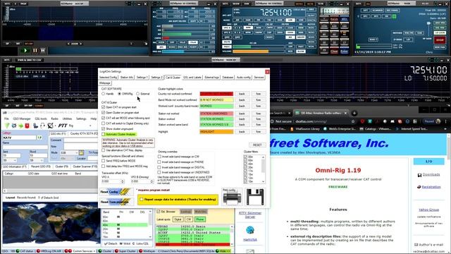Image resolution: width=451 pixels, height=254 pixels.
Task: Select the OmniRig radio button
Action: [x=119, y=94]
